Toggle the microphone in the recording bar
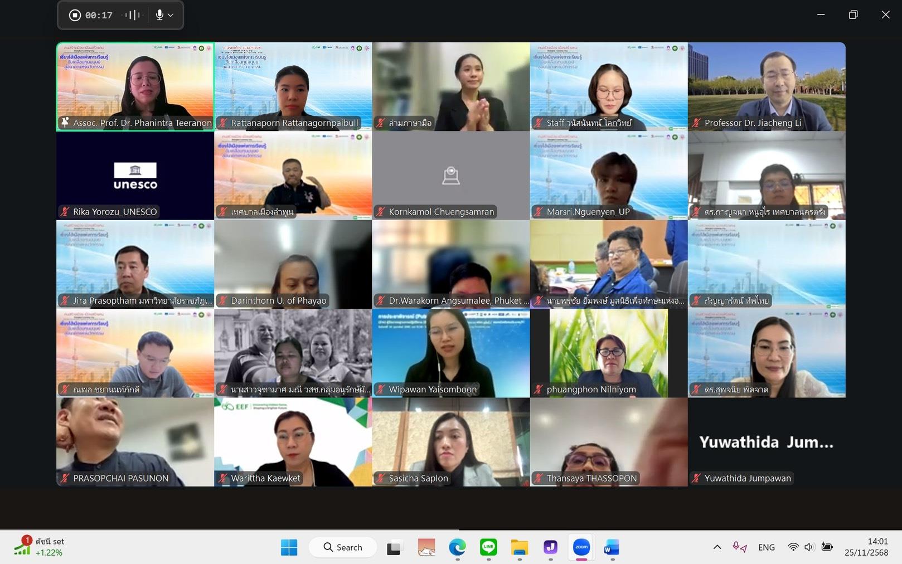This screenshot has width=902, height=564. [x=159, y=16]
